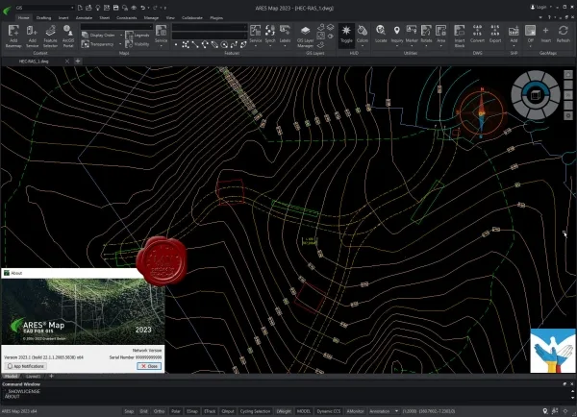Click the MODEL status bar button

304,411
